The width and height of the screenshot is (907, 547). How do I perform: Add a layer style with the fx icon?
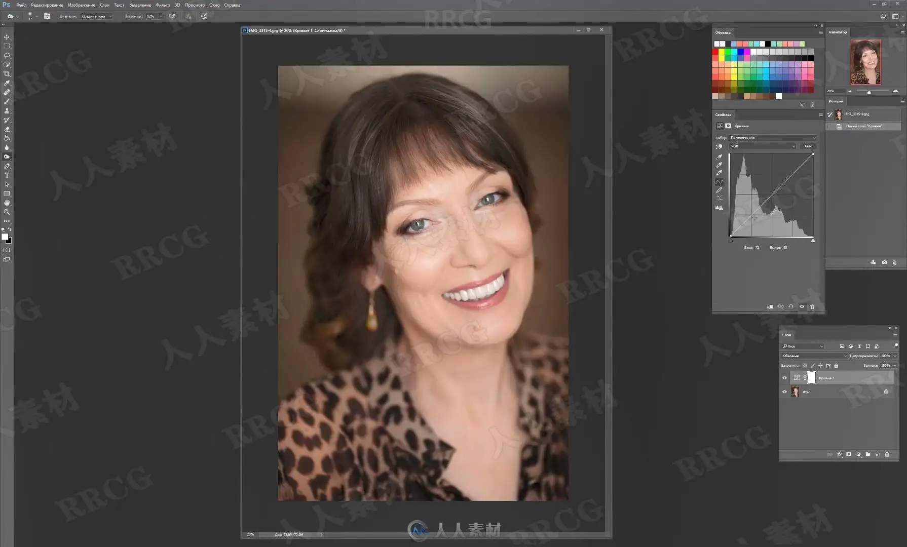tap(840, 454)
